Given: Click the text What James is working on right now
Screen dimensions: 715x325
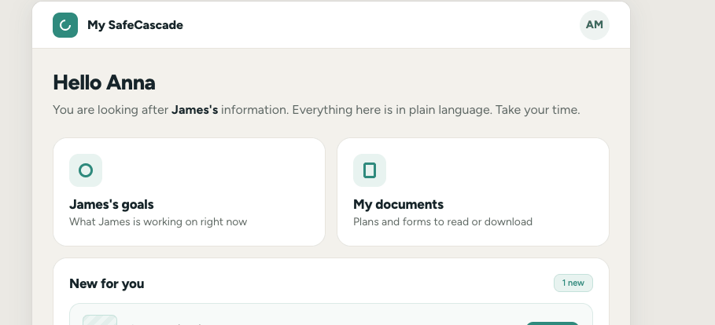Looking at the screenshot, I should pos(158,221).
